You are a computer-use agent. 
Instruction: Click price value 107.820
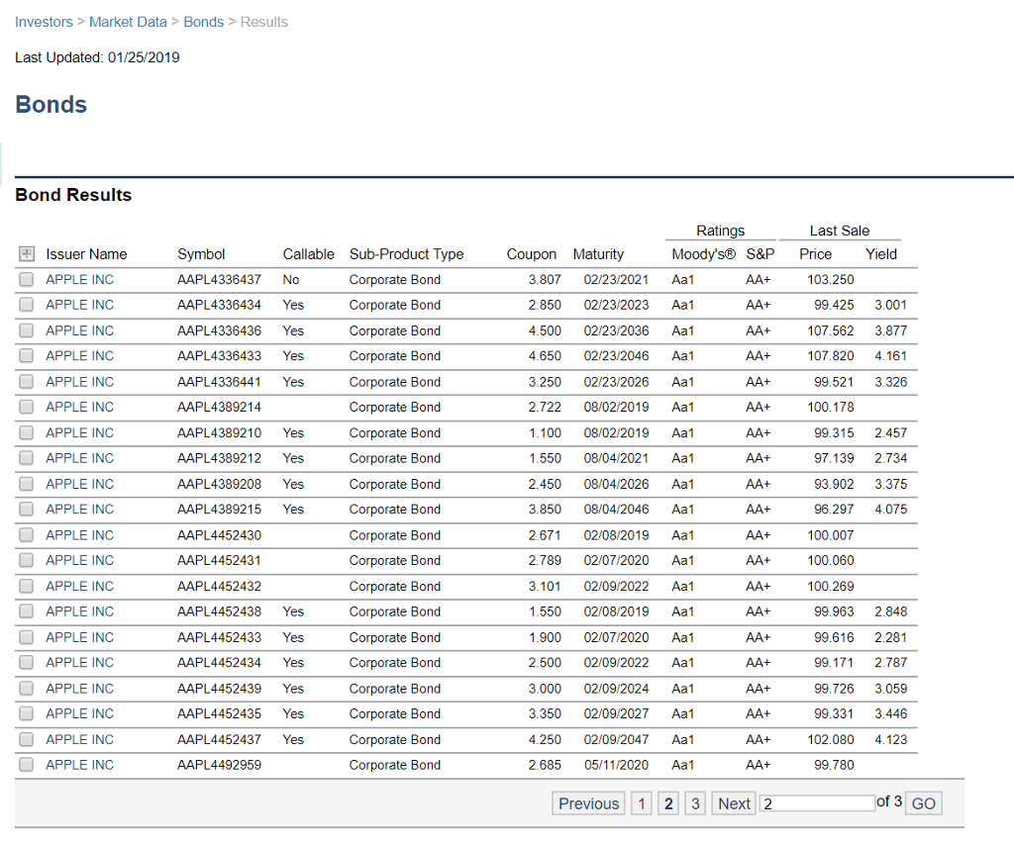click(x=831, y=356)
